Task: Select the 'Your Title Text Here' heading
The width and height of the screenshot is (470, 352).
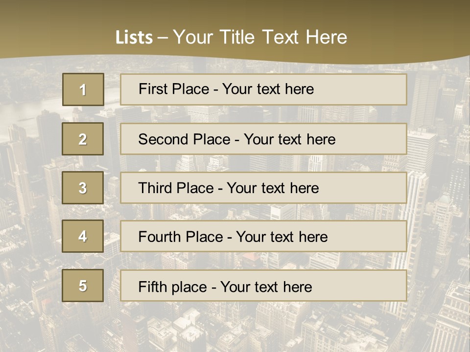Action: (260, 38)
